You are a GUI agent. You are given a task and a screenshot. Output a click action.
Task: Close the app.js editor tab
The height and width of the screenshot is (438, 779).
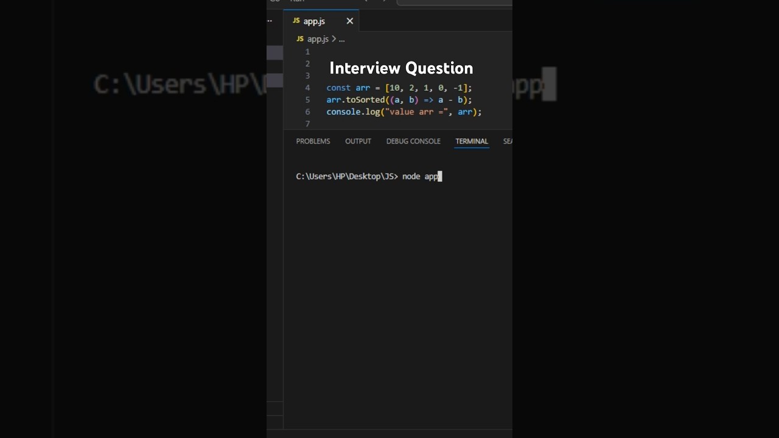click(349, 21)
